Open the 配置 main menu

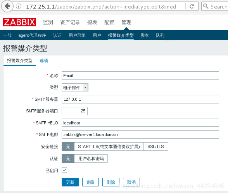109,22
